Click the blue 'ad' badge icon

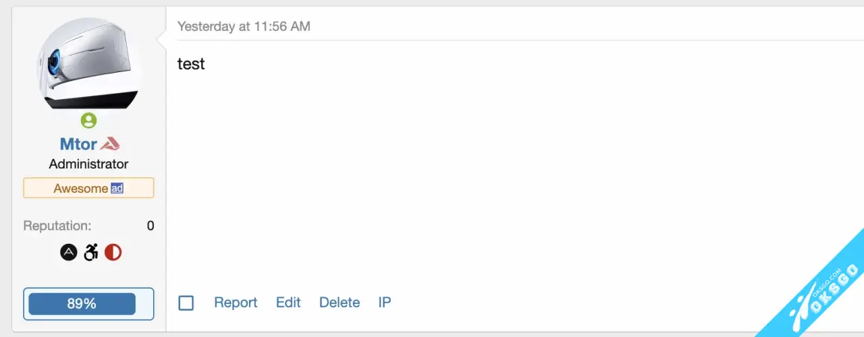coord(117,188)
